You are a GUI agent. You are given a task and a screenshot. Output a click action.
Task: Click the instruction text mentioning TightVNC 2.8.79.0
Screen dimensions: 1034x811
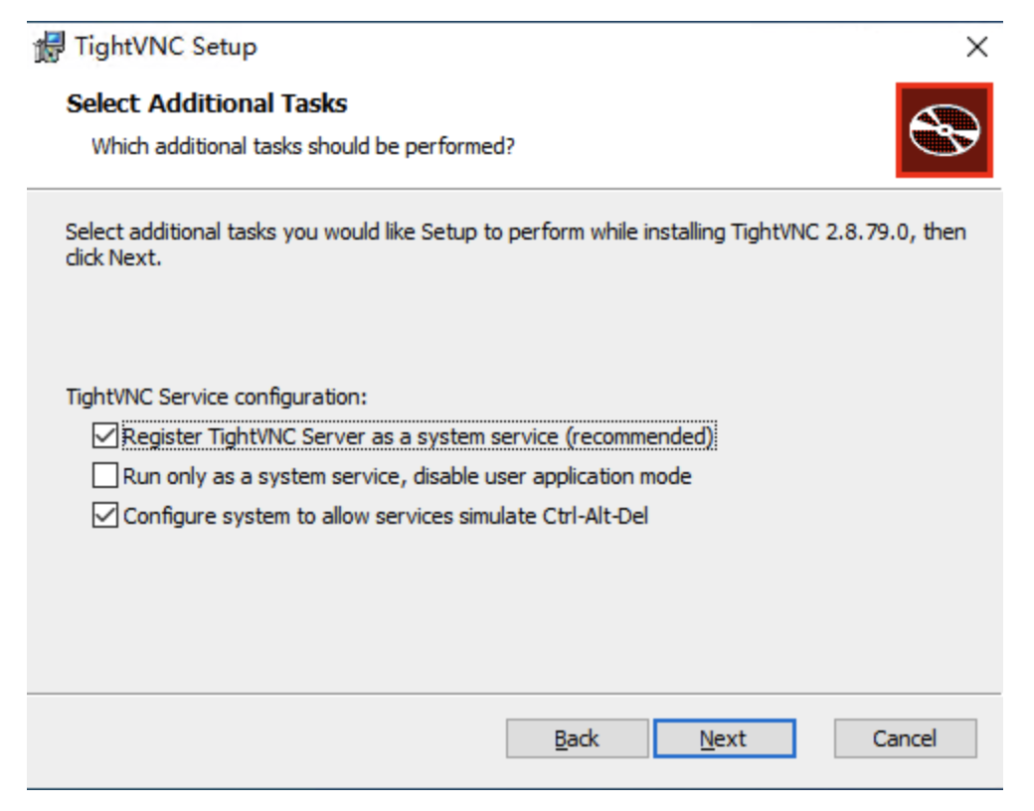pyautogui.click(x=515, y=244)
